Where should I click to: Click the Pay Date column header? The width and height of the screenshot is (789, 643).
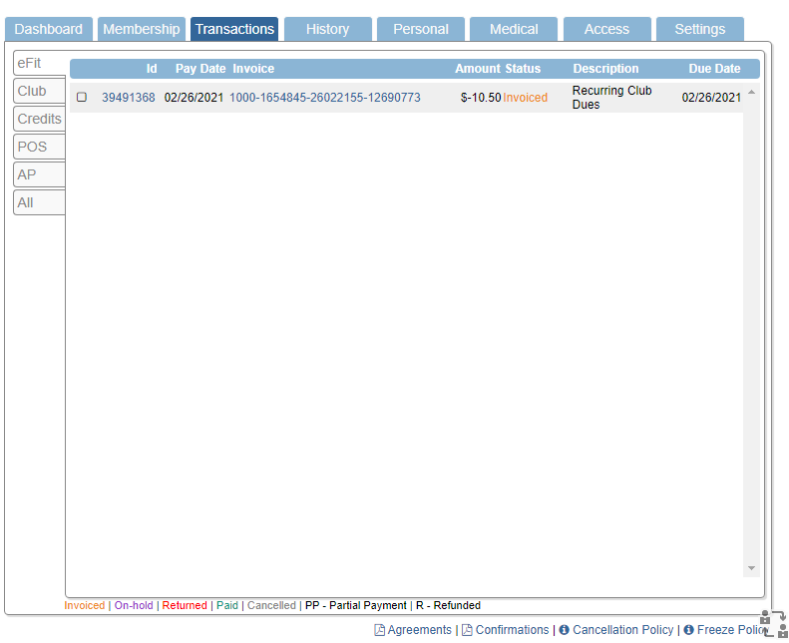click(x=200, y=69)
